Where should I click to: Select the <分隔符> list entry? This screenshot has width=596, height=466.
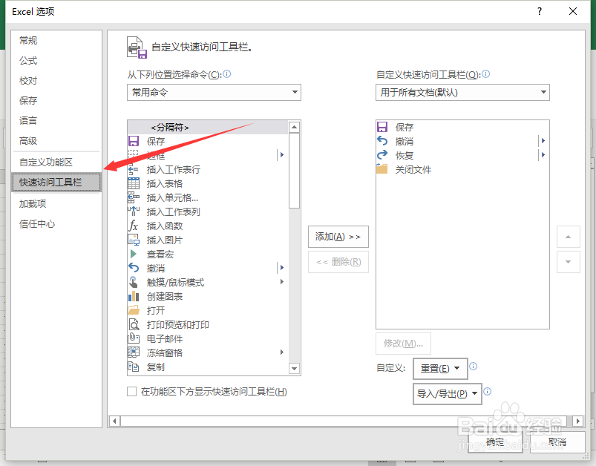click(x=208, y=128)
